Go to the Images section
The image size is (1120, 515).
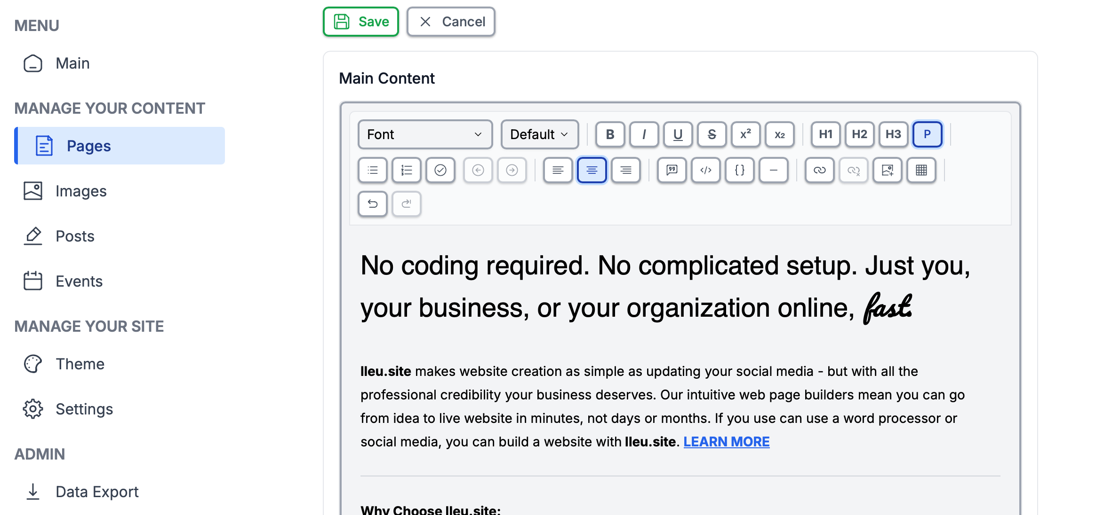coord(81,191)
